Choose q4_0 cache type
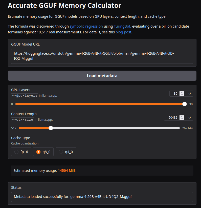The width and height of the screenshot is (201, 208). (66, 152)
